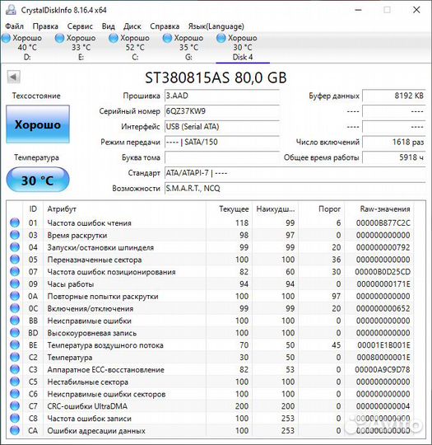Viewport: 432px width, 445px height.
Task: Select the Часы работы row
Action: point(211,283)
